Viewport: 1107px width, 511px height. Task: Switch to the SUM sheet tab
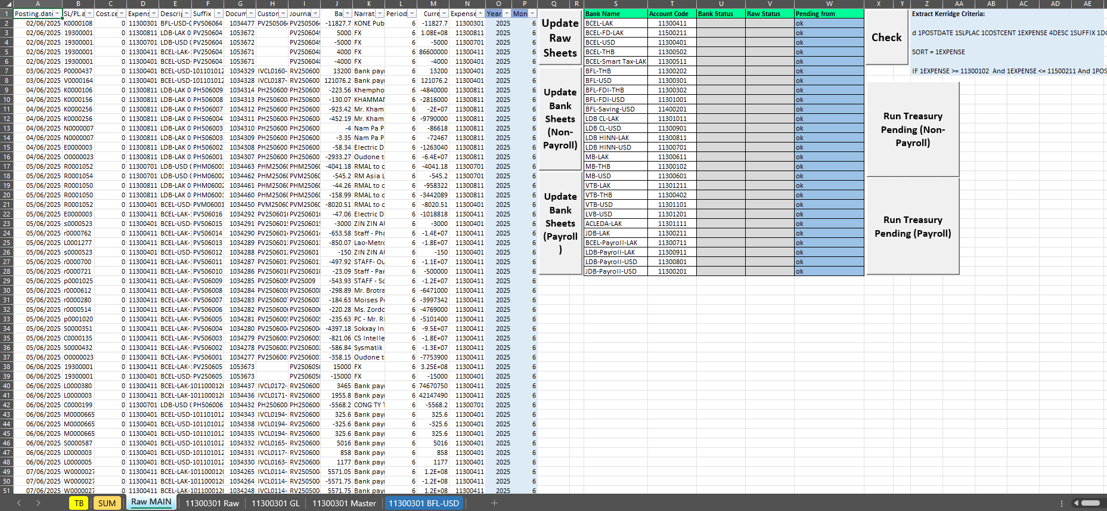107,503
